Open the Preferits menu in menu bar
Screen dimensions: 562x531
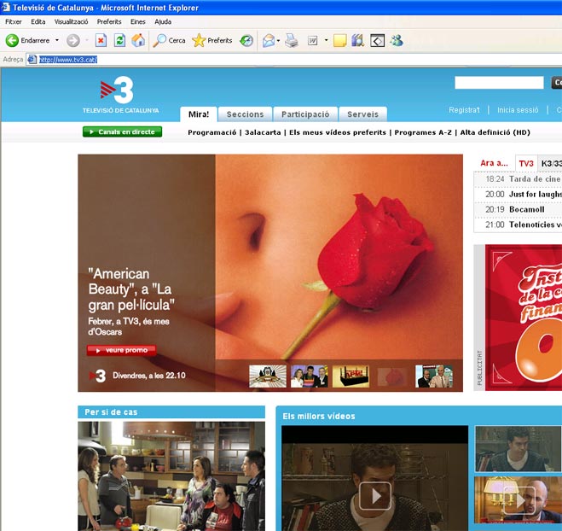click(109, 22)
